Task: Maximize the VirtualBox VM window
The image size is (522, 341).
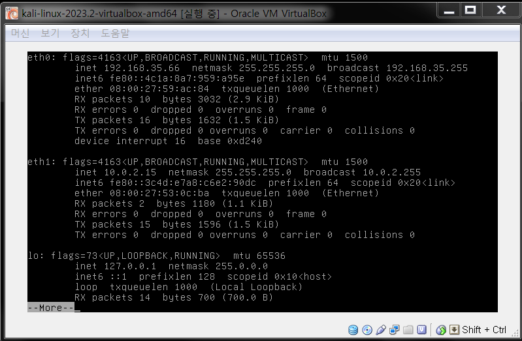Action: coord(470,10)
